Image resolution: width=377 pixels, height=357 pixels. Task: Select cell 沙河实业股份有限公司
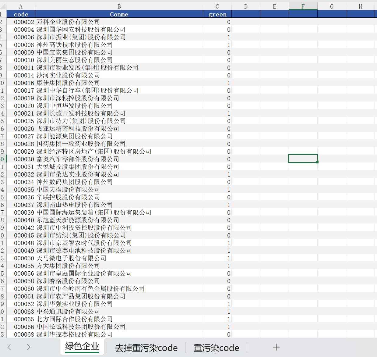tap(119, 75)
